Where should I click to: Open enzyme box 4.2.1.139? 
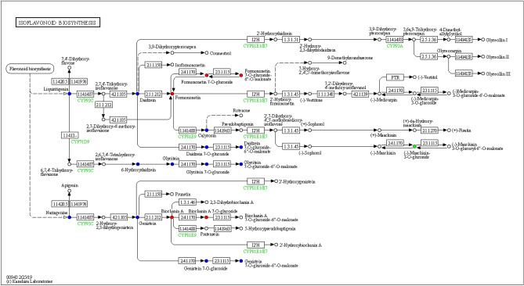pyautogui.click(x=360, y=94)
